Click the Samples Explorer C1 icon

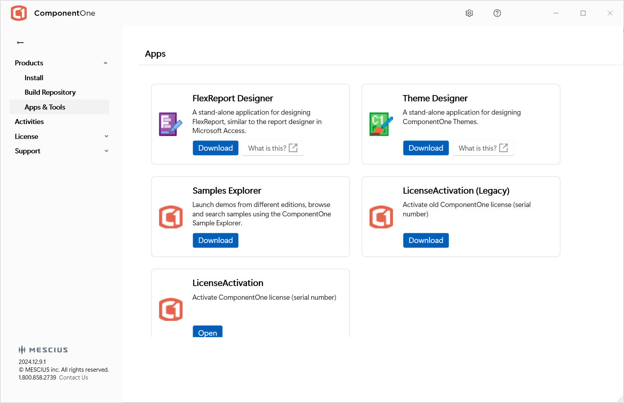click(171, 217)
